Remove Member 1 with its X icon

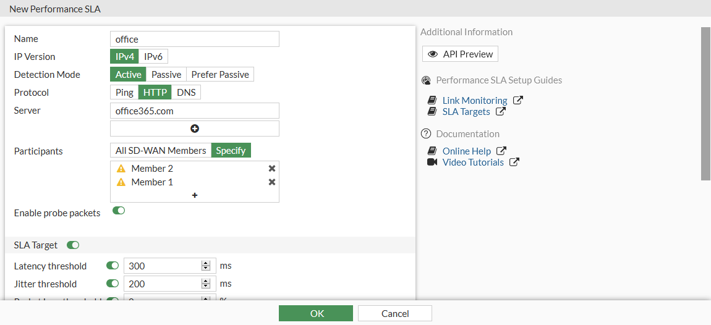[x=272, y=182]
